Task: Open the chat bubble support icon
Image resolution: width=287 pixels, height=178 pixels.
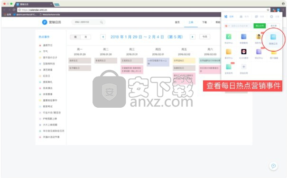Action: tap(273, 166)
